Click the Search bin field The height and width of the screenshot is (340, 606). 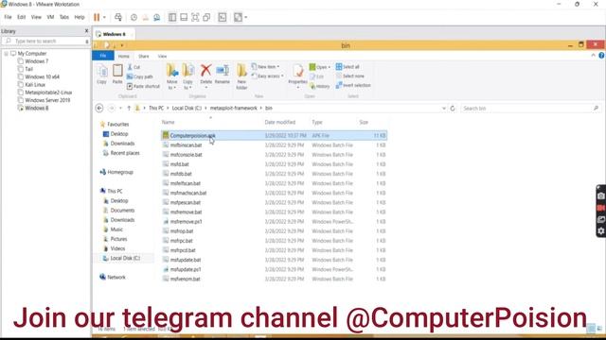[x=530, y=109]
